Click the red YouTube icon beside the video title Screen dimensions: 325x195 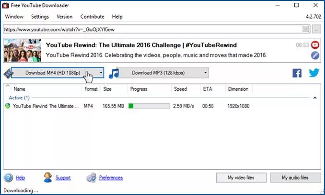315,45
